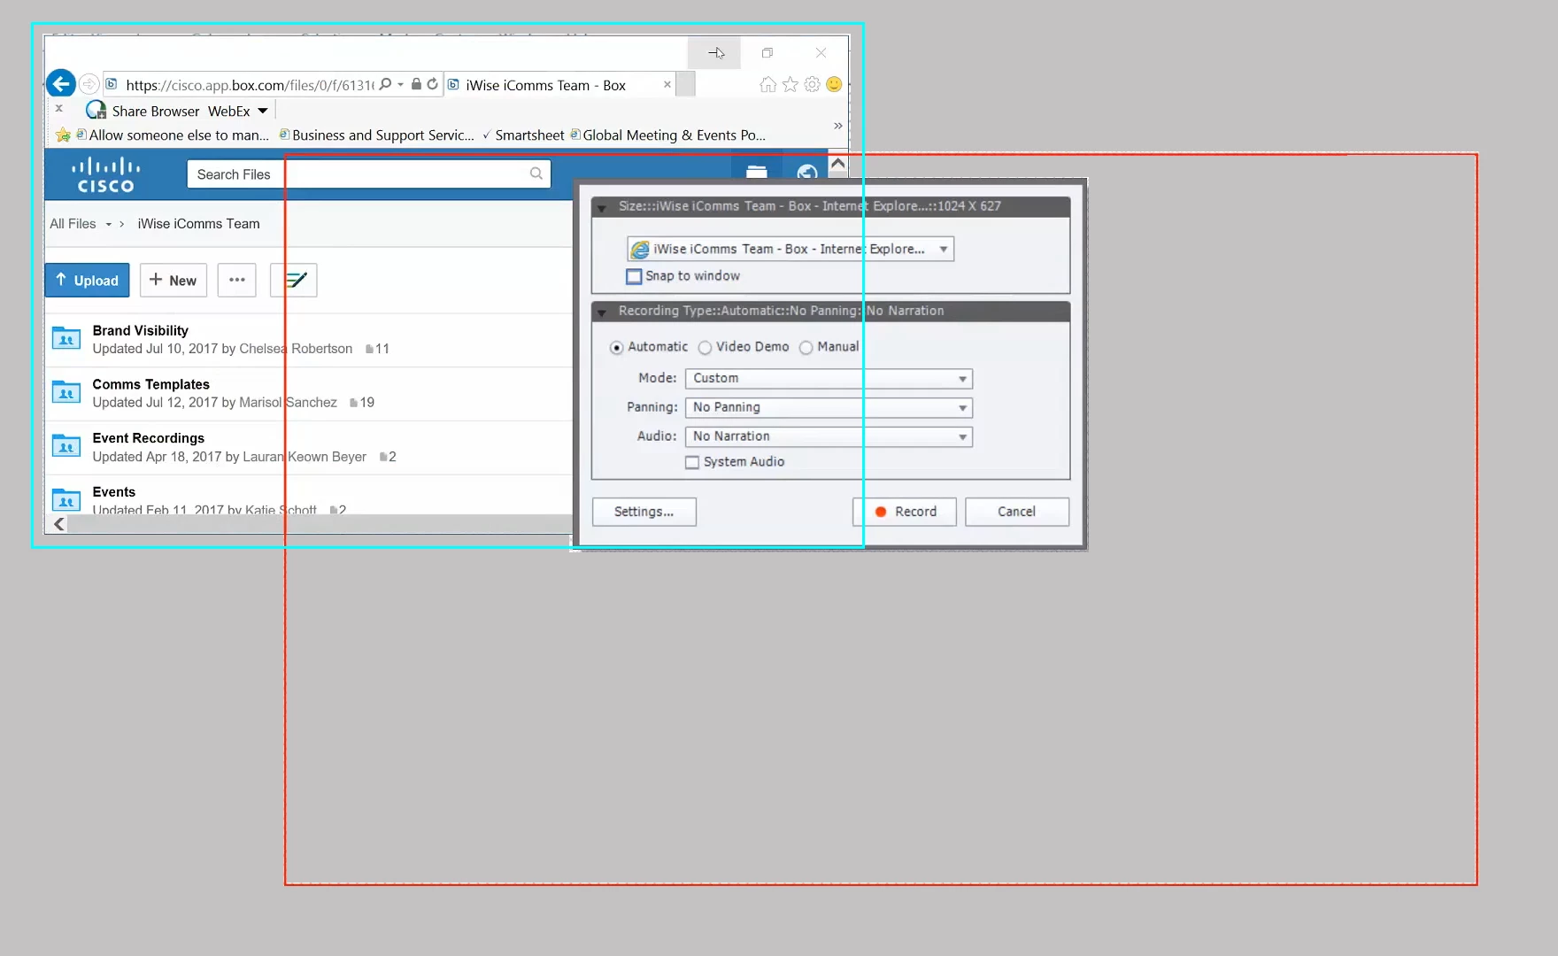Open a new browser tab

685,85
